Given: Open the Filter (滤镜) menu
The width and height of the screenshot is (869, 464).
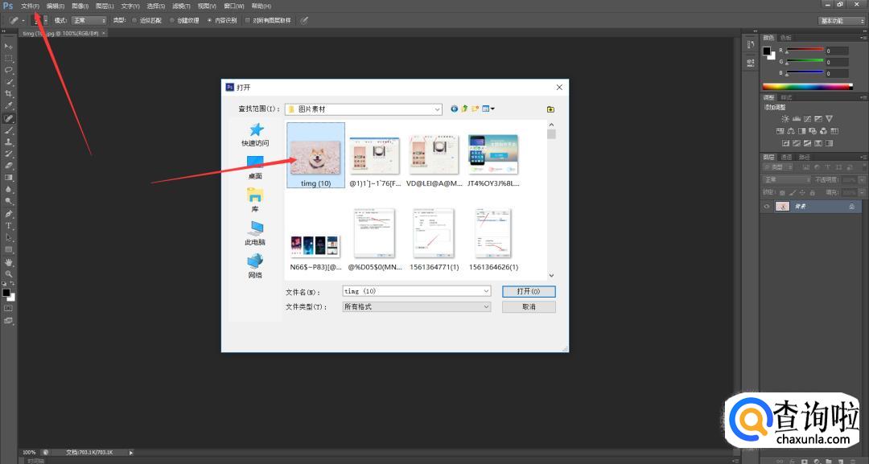Looking at the screenshot, I should click(181, 6).
